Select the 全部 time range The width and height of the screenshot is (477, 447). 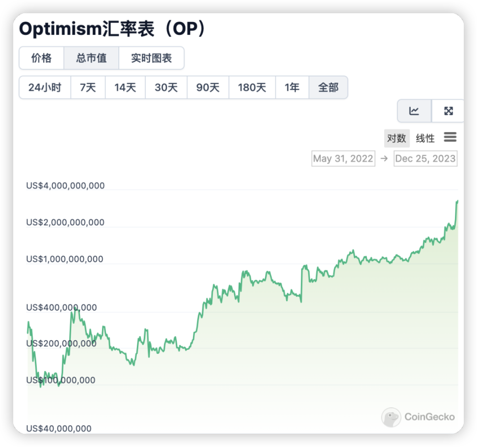(x=328, y=87)
